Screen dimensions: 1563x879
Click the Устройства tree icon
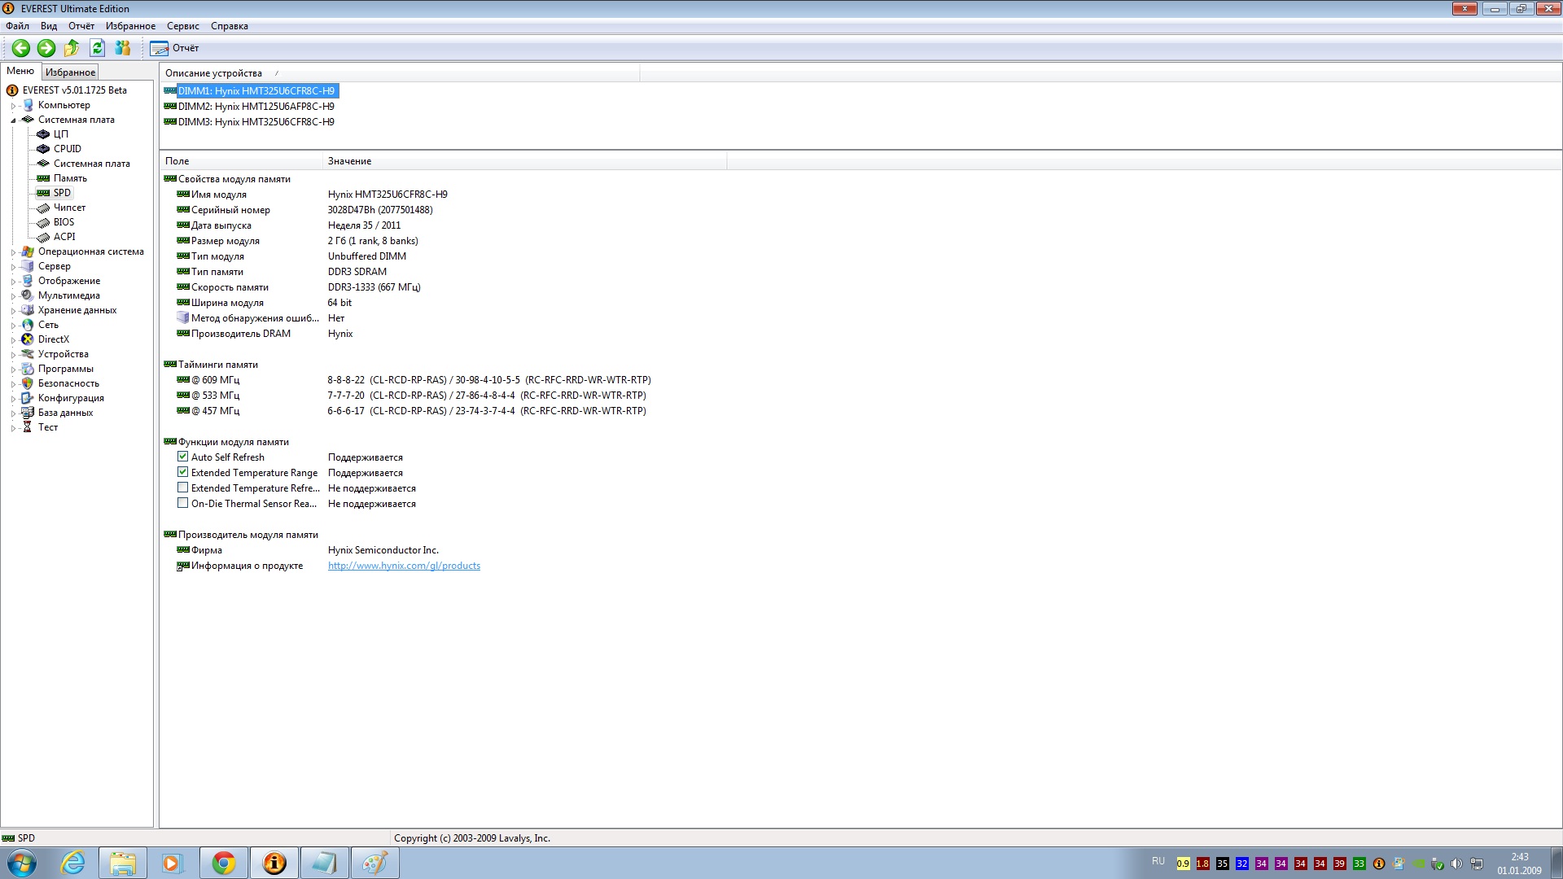(28, 354)
